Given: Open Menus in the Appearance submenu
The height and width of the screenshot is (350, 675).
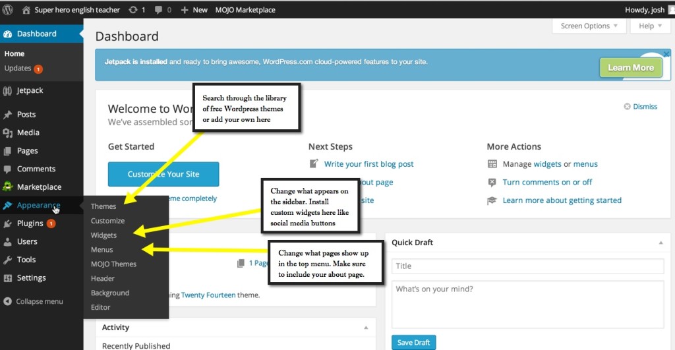Looking at the screenshot, I should tap(102, 250).
